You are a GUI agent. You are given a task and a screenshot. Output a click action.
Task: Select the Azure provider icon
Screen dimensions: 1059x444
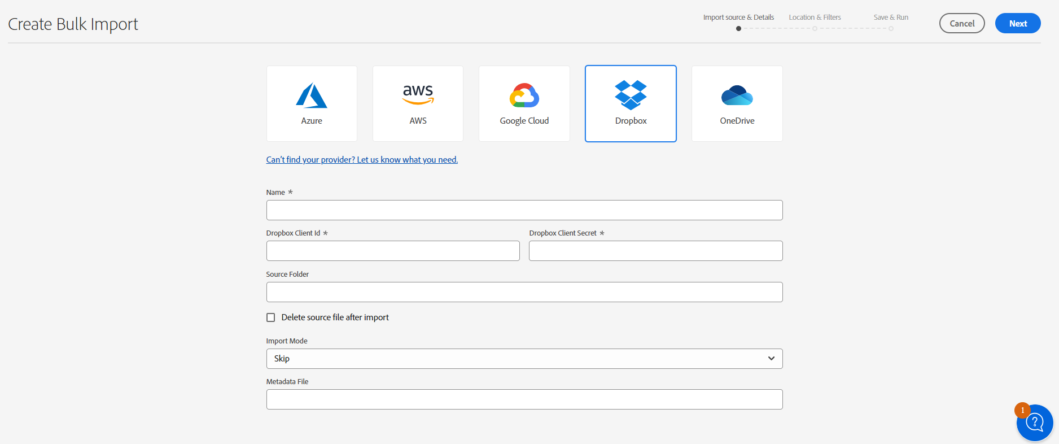click(312, 96)
